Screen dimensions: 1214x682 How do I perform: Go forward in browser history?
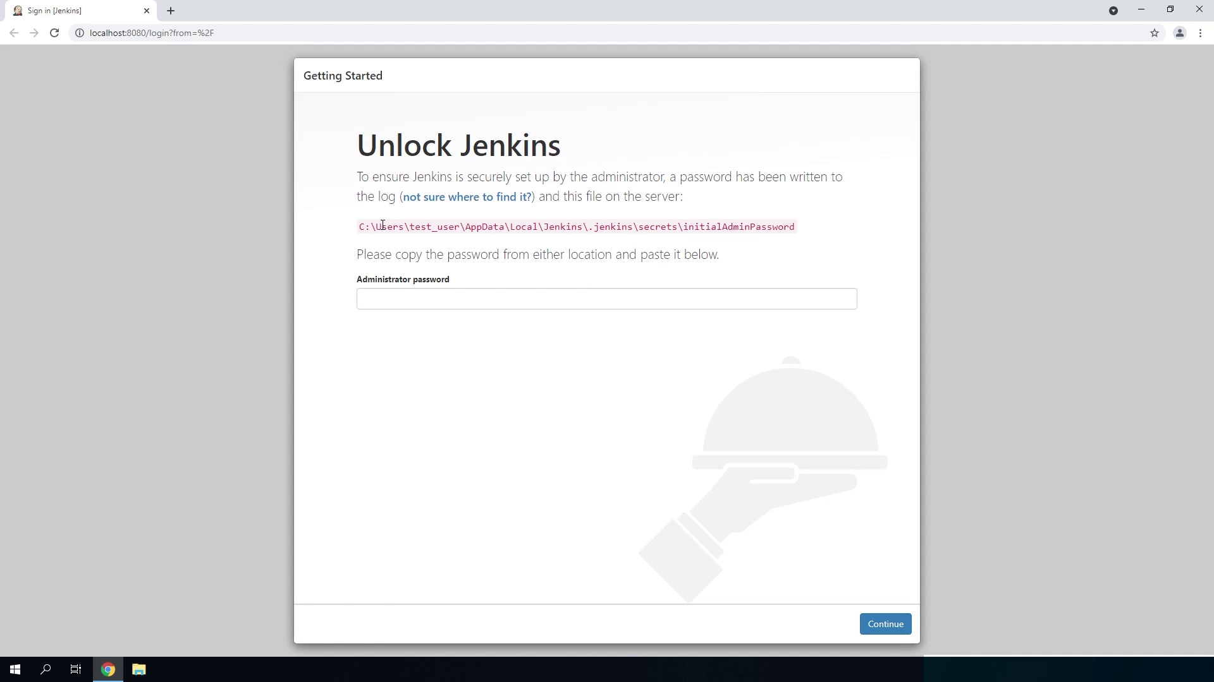point(34,33)
